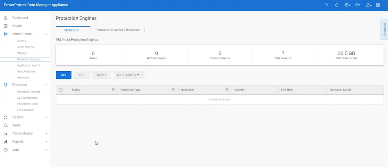The width and height of the screenshot is (388, 167).
Task: Open the Hostname column filter icon
Action: tap(227, 90)
